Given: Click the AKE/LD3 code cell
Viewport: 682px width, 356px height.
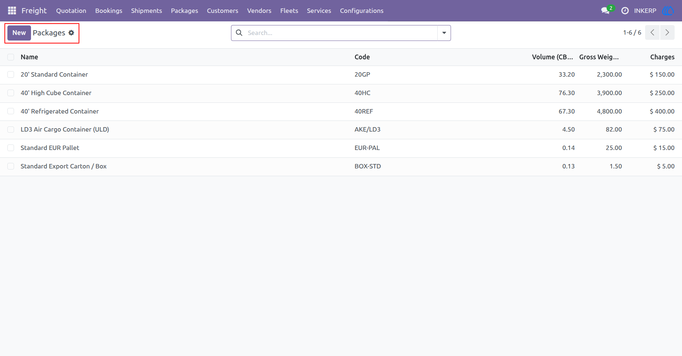Looking at the screenshot, I should (368, 129).
